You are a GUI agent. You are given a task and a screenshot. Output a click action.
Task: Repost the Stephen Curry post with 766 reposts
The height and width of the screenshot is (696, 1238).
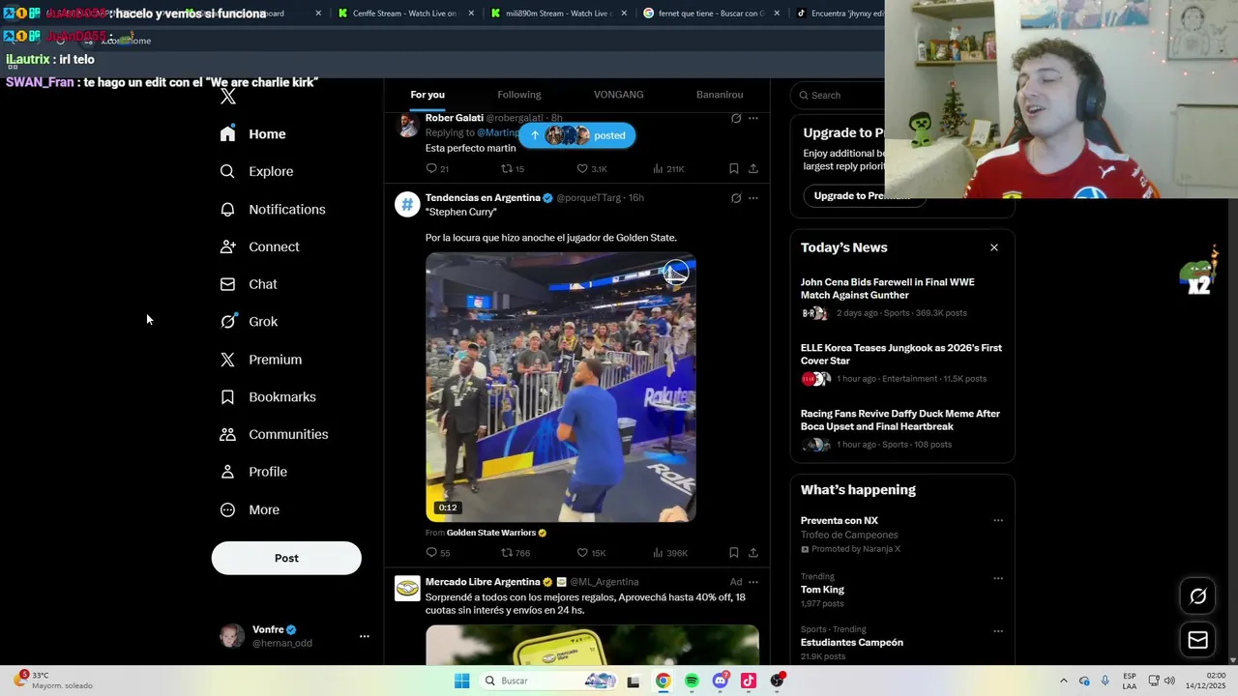point(515,553)
